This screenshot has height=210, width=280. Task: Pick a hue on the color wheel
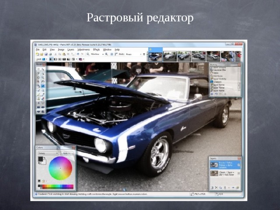[60, 168]
